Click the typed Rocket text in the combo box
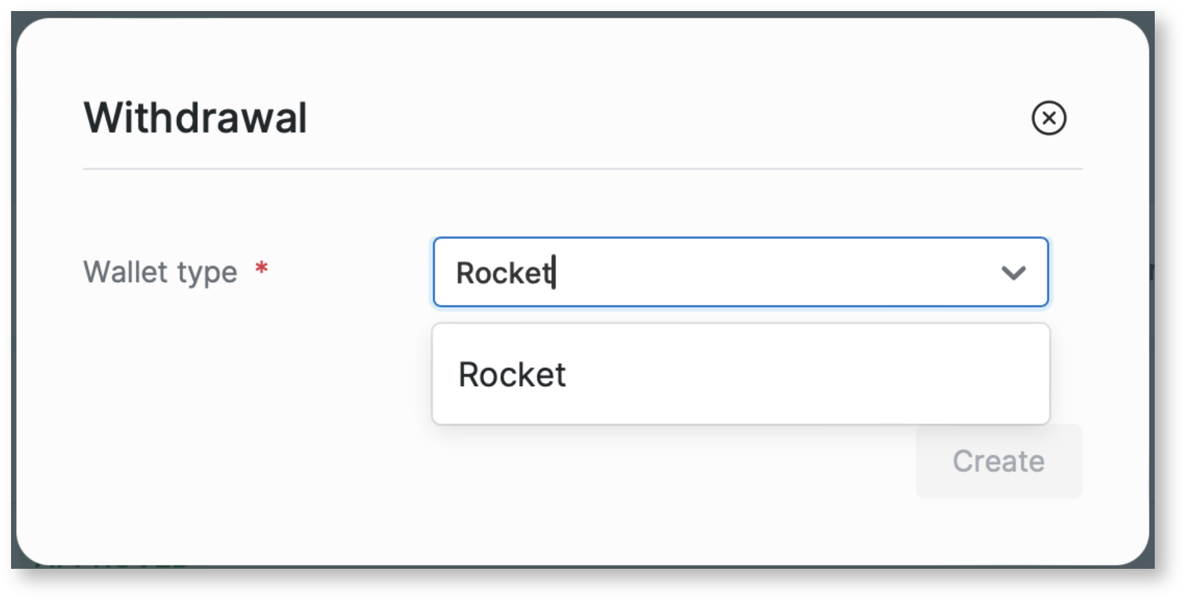Screen dimensions: 1186x600 (x=504, y=273)
